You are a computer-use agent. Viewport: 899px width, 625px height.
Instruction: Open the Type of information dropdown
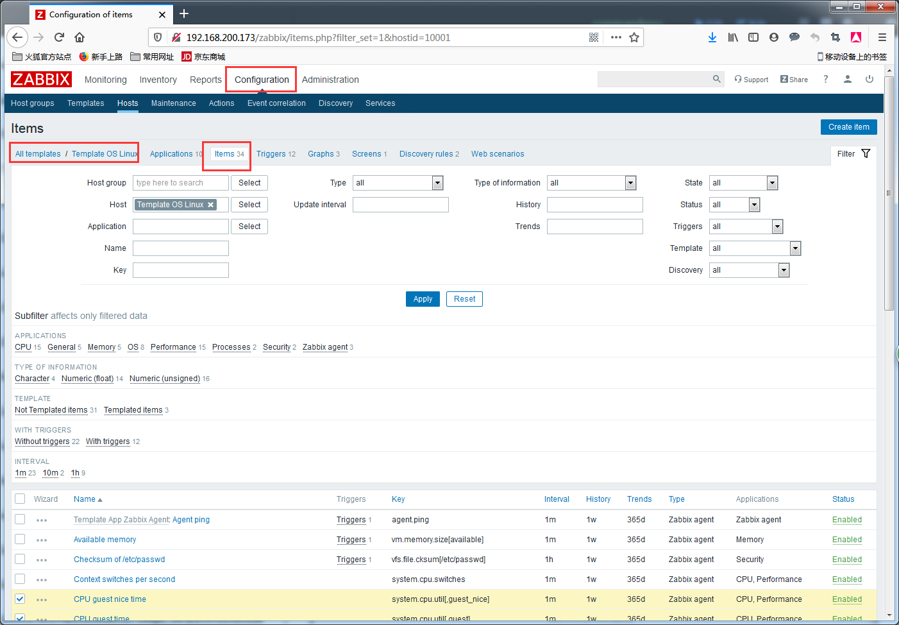pos(592,183)
